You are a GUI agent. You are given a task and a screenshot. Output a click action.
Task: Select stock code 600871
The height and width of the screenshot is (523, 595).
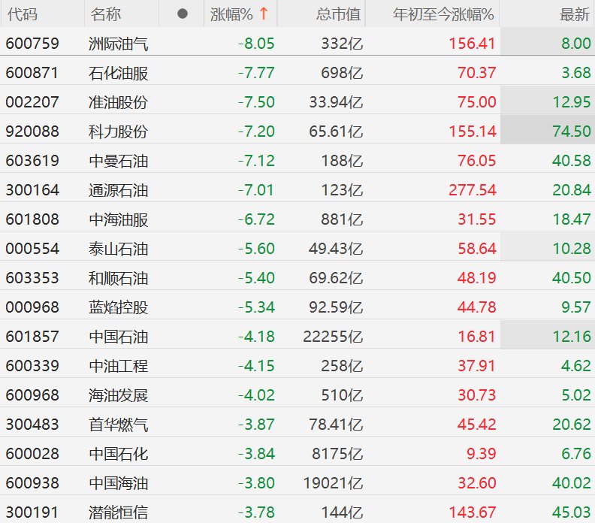coord(32,72)
